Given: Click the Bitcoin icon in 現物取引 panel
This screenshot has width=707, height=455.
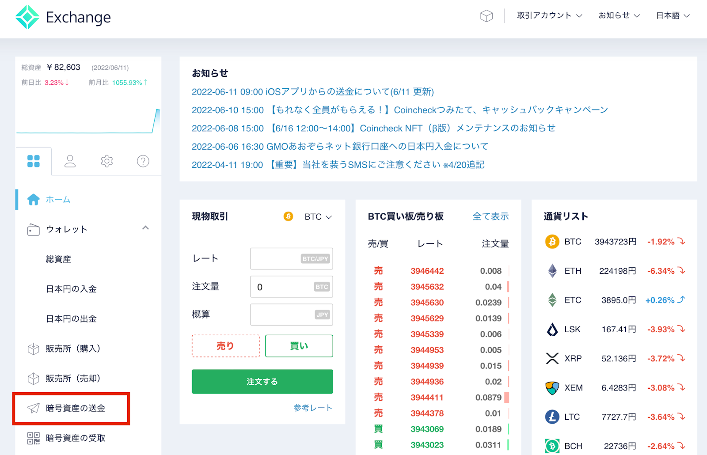Looking at the screenshot, I should point(288,216).
